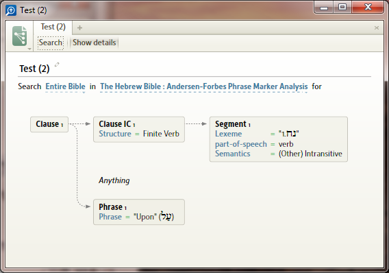Click part-of-speech property in Segment node
Image resolution: width=389 pixels, height=273 pixels.
[x=241, y=144]
